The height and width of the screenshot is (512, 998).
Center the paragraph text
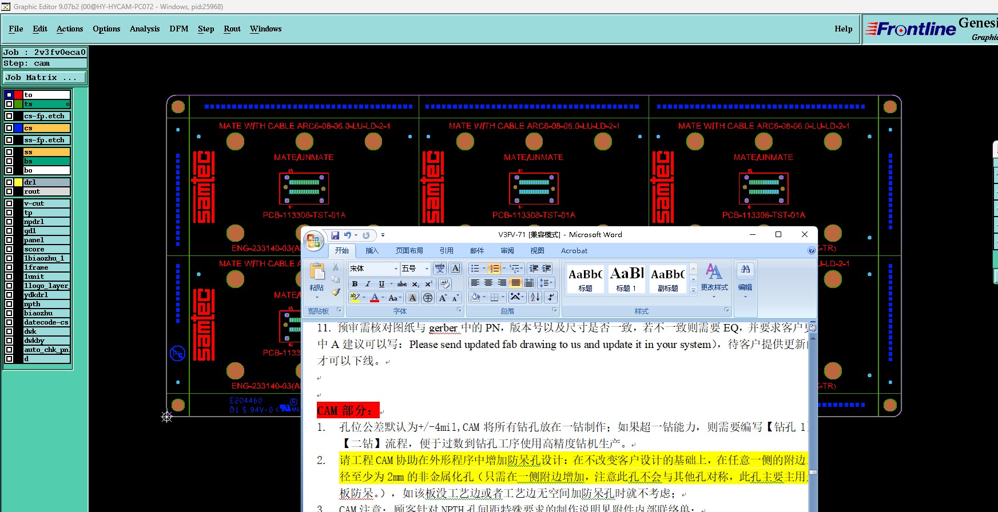tap(488, 283)
